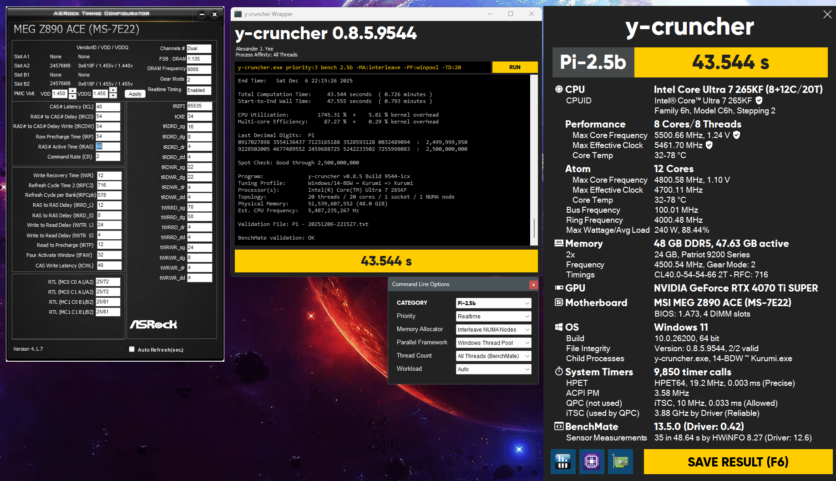Click the y-cruncher command line input field

click(x=363, y=67)
